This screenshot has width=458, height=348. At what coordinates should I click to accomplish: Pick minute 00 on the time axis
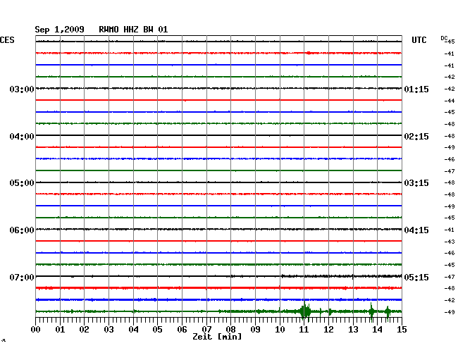click(x=36, y=330)
